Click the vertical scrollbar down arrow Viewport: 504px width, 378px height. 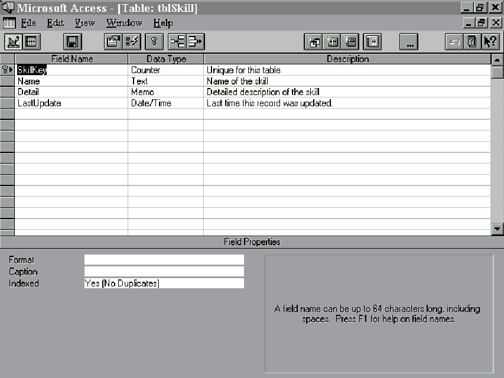point(498,229)
